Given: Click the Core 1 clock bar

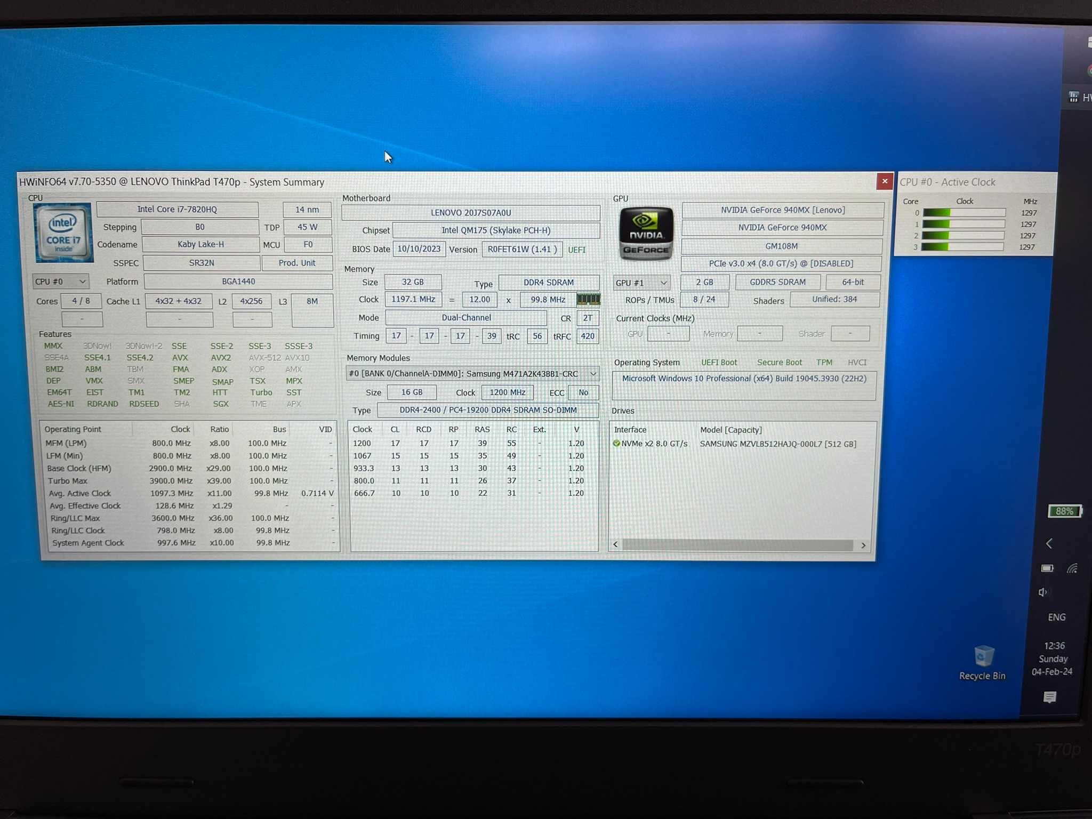Looking at the screenshot, I should [963, 224].
